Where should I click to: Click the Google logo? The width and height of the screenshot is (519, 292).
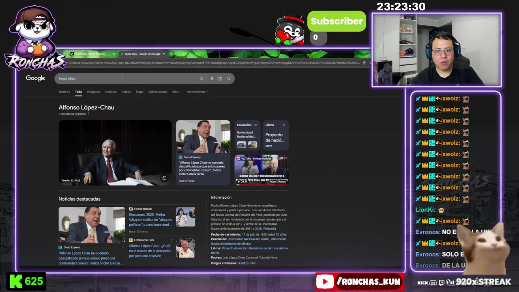35,78
